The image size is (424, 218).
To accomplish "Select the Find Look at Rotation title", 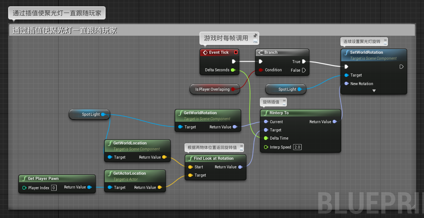I will [x=214, y=158].
